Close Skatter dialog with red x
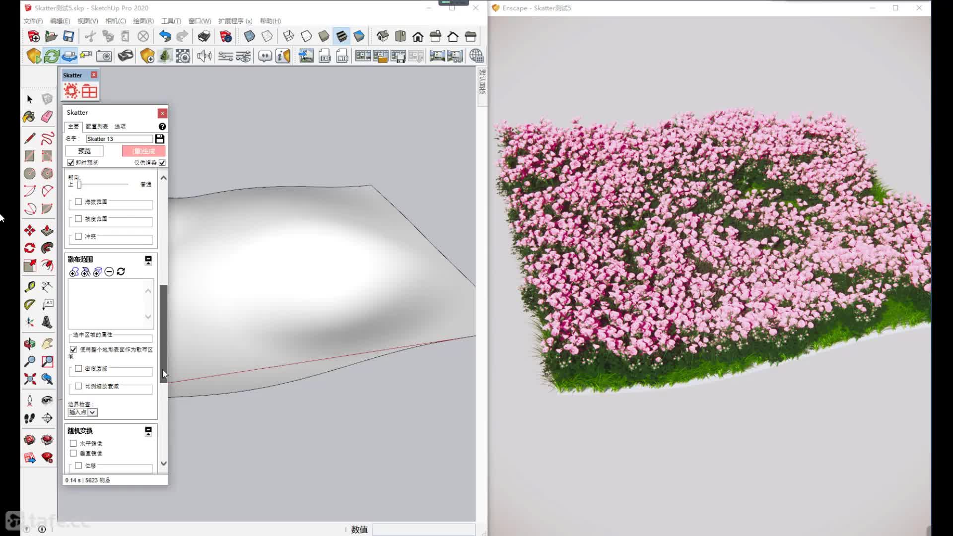953x536 pixels. pyautogui.click(x=162, y=113)
